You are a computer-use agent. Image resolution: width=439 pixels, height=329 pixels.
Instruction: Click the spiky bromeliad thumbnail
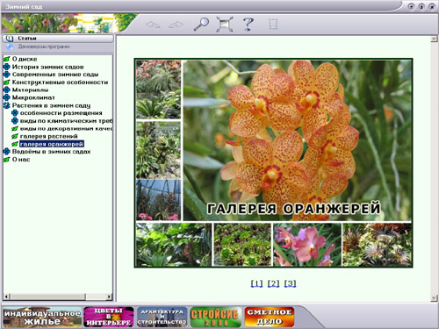click(377, 245)
